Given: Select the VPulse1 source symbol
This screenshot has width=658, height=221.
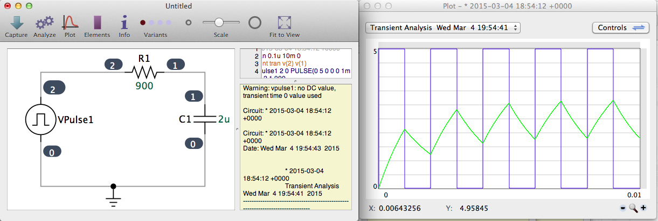Looking at the screenshot, I should [41, 119].
